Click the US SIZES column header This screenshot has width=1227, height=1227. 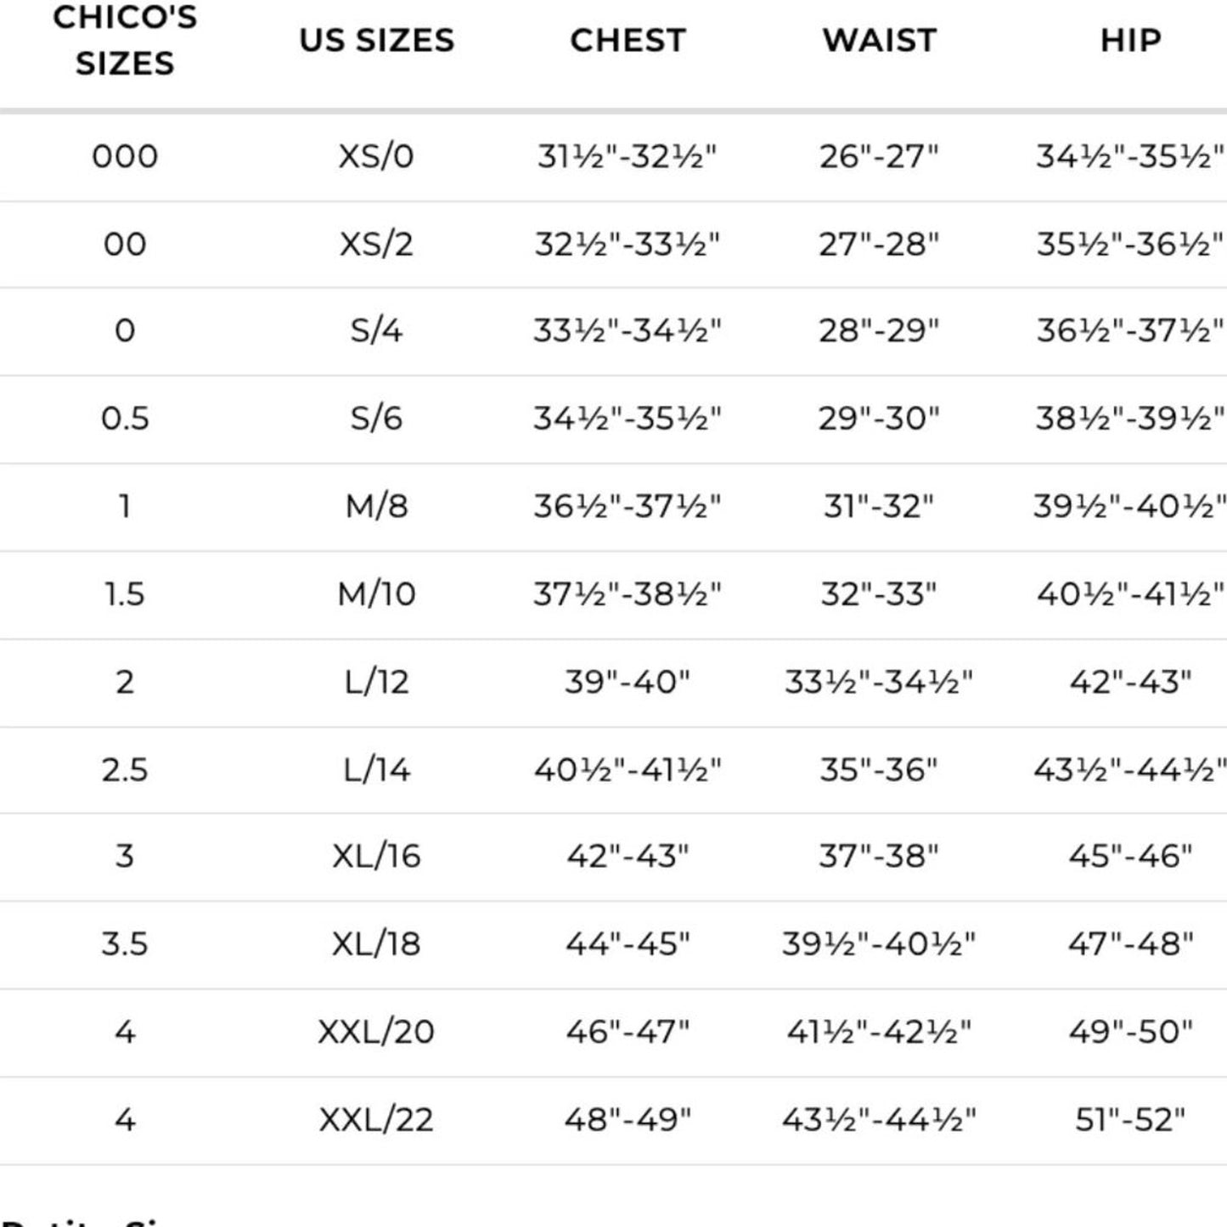coord(376,40)
